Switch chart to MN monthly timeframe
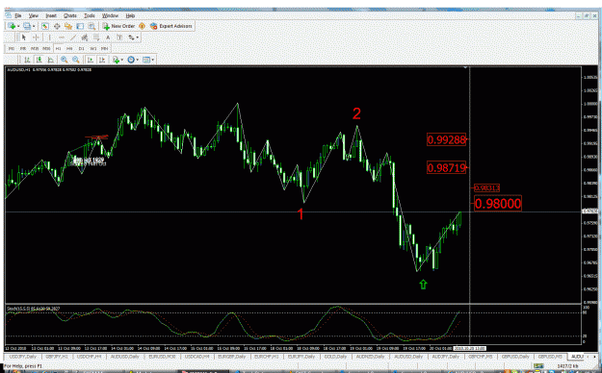Screen dimensions: 602x373 click(104, 48)
